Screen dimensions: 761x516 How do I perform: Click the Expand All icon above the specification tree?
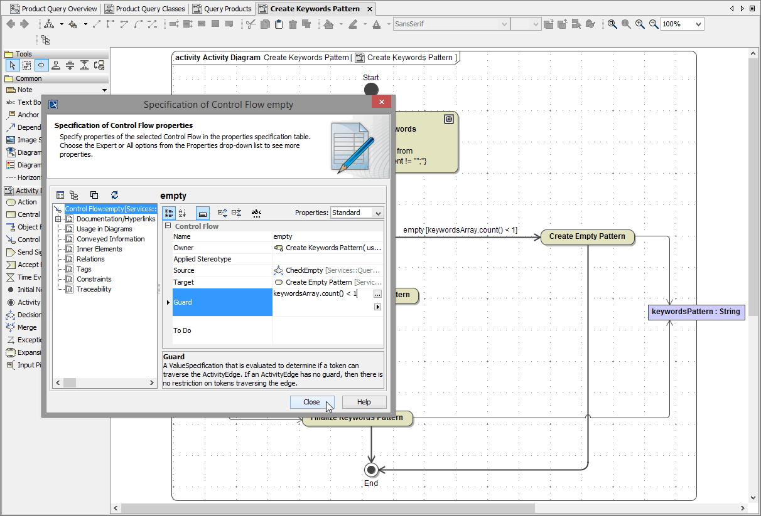[x=74, y=195]
